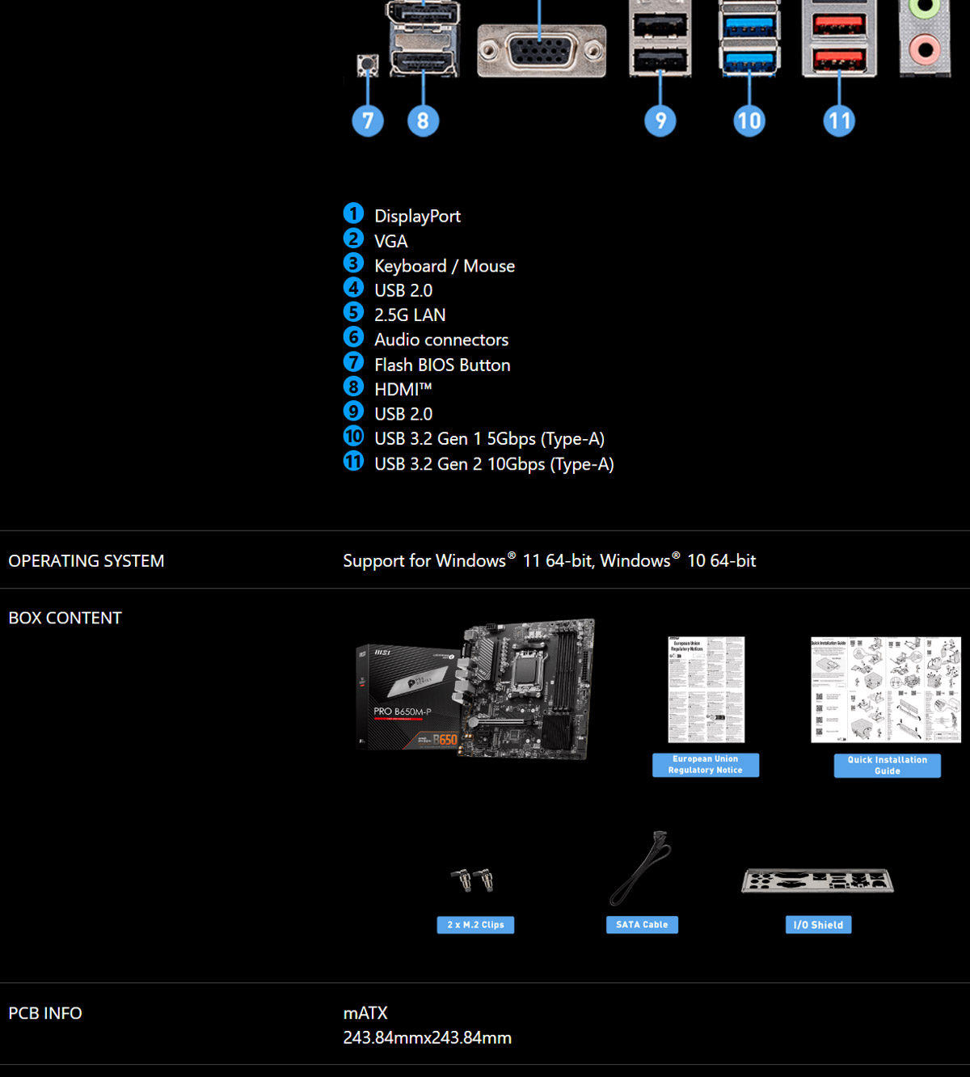Select the 'HDMI™' legend text

pos(403,389)
